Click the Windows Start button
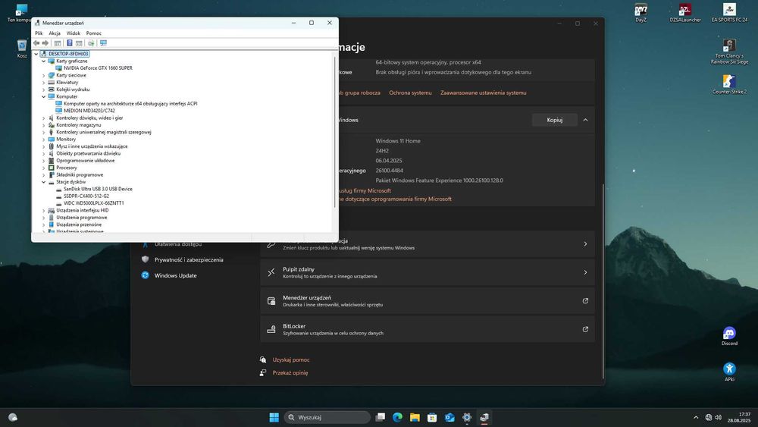Image resolution: width=758 pixels, height=427 pixels. (274, 417)
